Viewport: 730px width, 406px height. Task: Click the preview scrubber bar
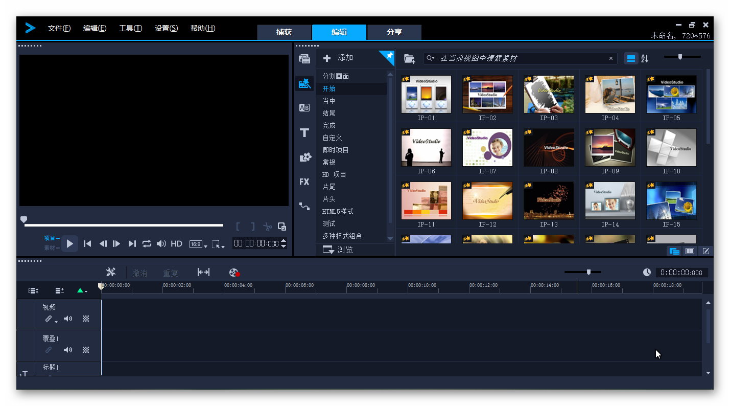(x=124, y=225)
